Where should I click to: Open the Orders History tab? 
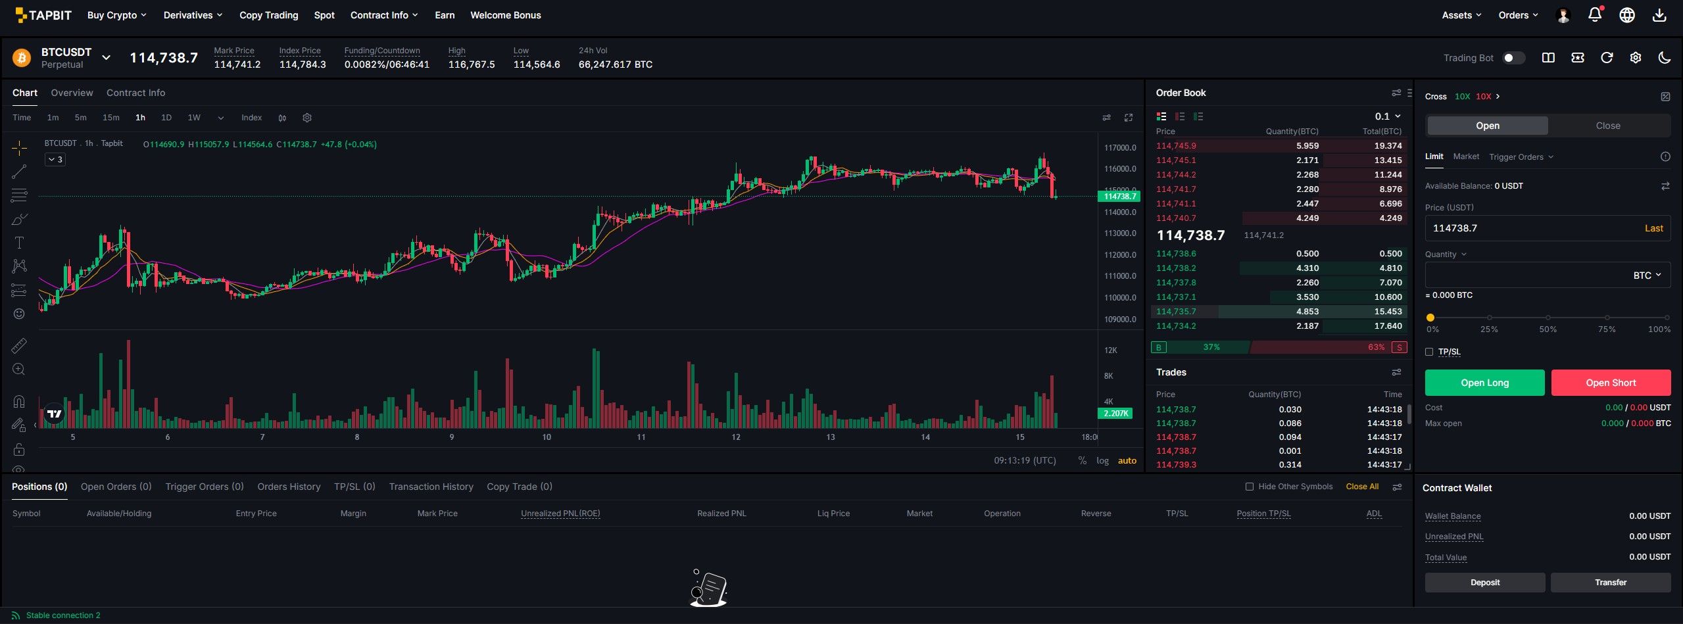[289, 487]
